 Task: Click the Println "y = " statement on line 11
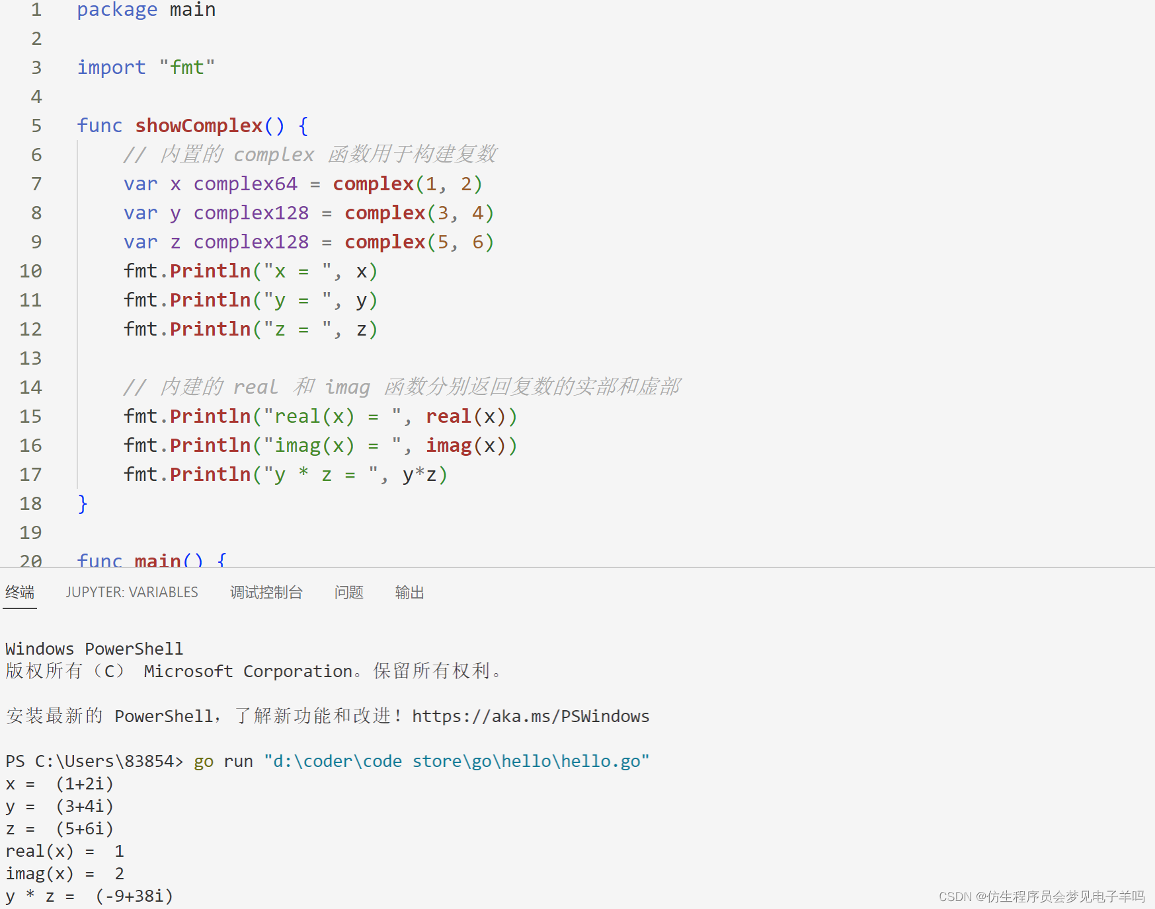coord(251,300)
